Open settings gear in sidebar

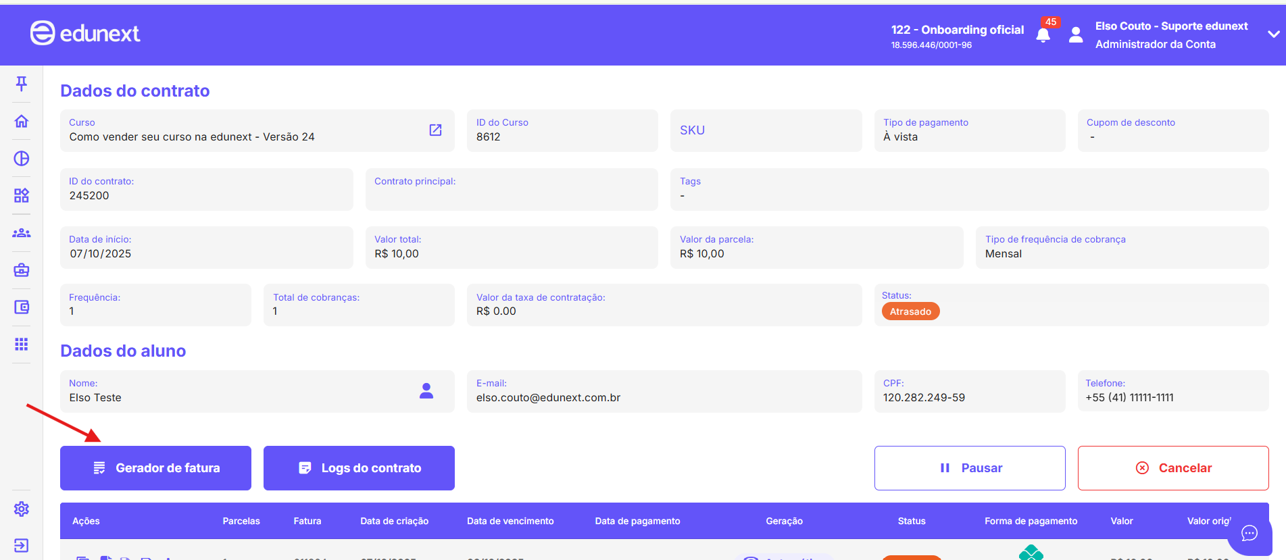pos(22,509)
